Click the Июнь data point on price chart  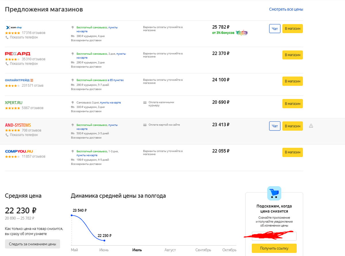[x=104, y=241]
